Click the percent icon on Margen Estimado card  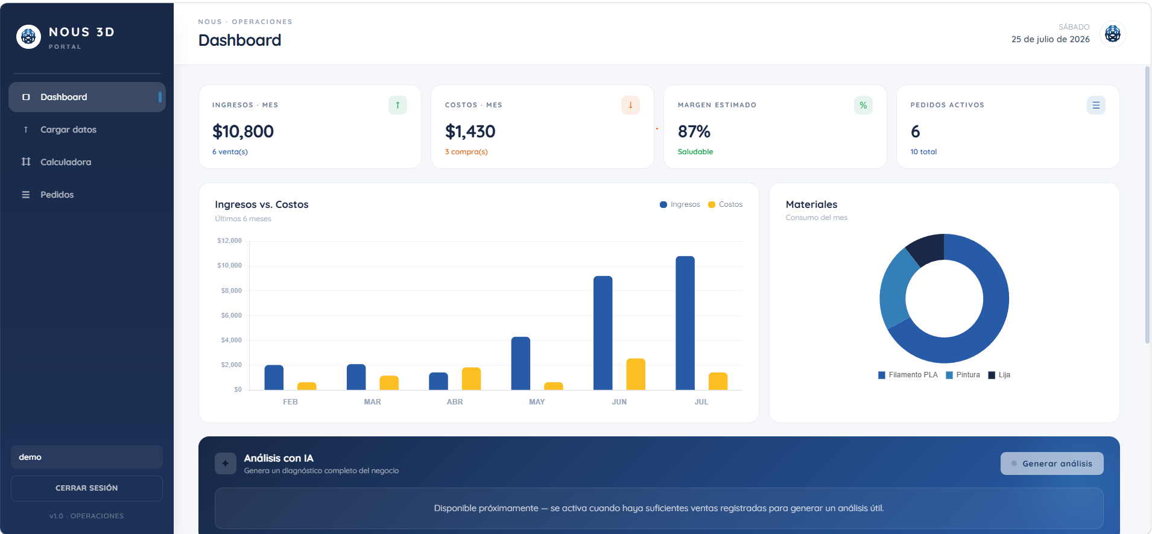click(x=863, y=105)
